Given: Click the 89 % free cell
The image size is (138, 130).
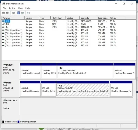Looking at the screenshot, I should pyautogui.click(x=112, y=21).
